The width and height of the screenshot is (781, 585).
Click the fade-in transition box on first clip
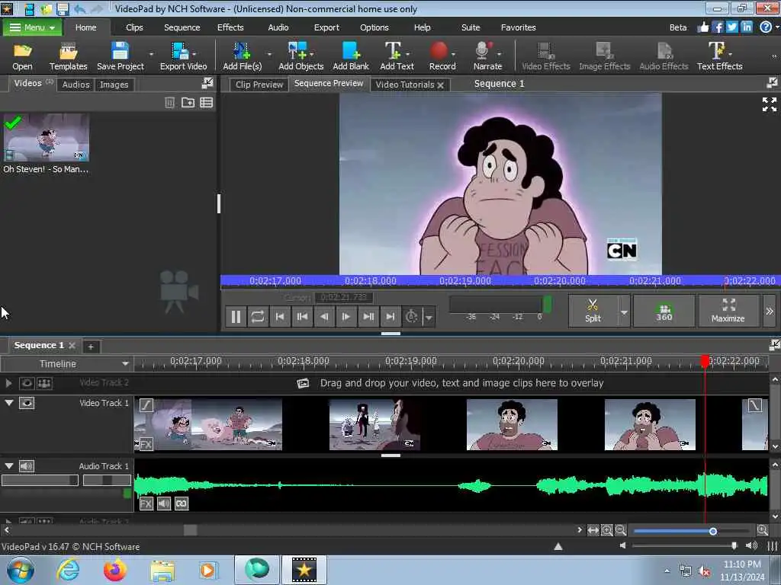click(146, 405)
